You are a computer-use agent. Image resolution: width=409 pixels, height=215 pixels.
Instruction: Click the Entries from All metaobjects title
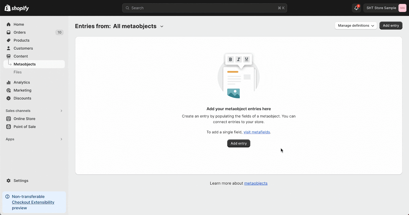tap(116, 26)
